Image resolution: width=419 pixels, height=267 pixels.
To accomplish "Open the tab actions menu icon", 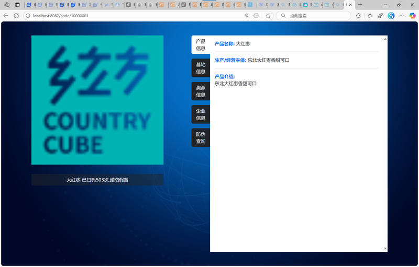I will coord(17,5).
